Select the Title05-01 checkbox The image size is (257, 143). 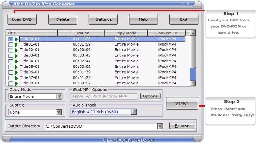[x=11, y=67]
